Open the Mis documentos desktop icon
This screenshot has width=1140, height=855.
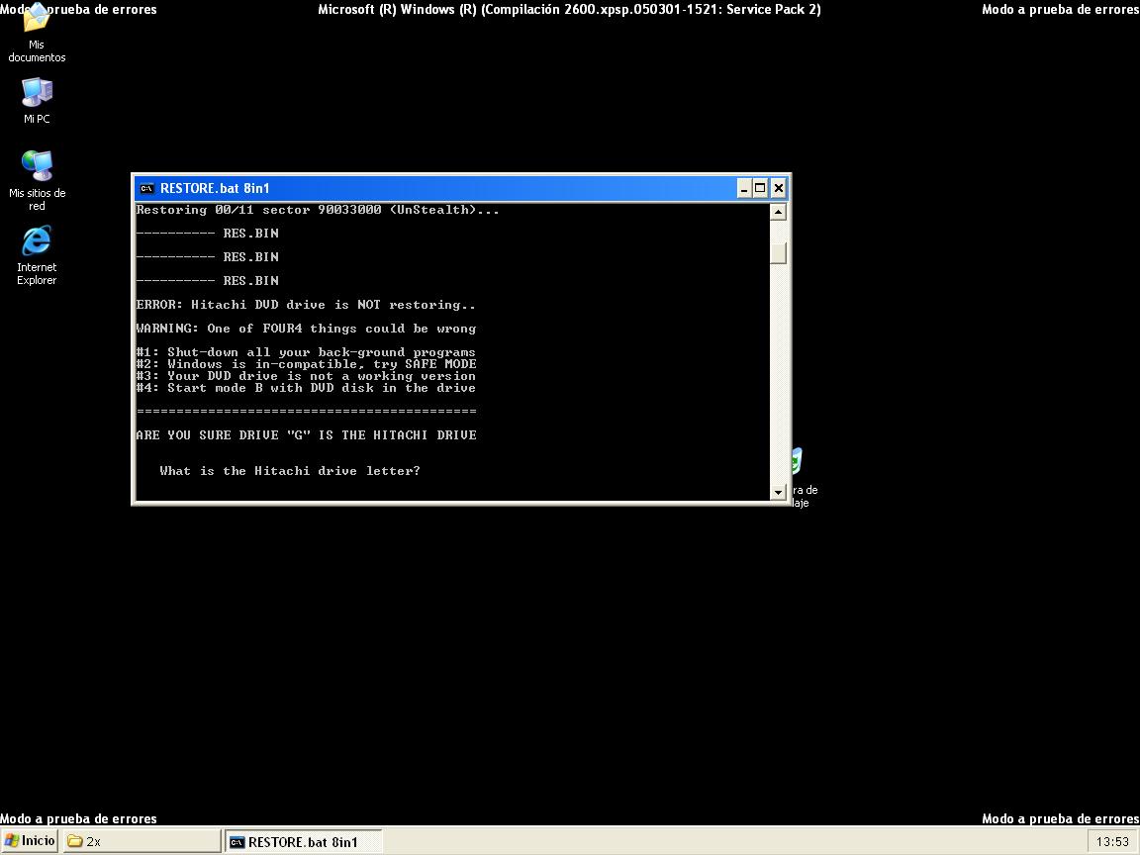coord(37,35)
